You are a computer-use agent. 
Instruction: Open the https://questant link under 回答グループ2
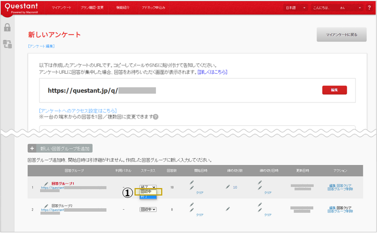53,210
